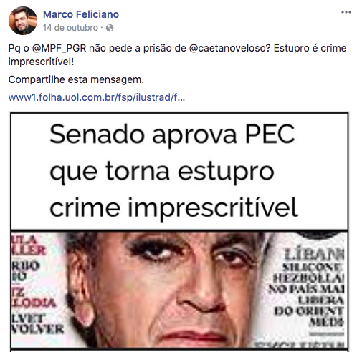The height and width of the screenshot is (352, 357).
Task: Visit Marco Feliciano's profile name link
Action: pyautogui.click(x=81, y=14)
